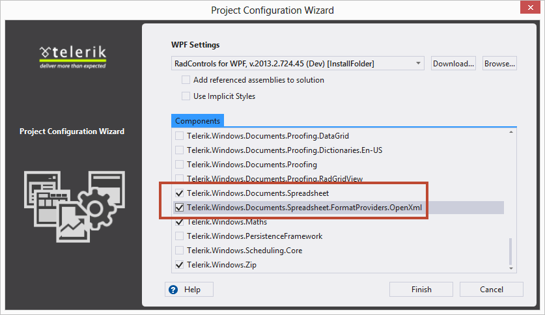Select the Components tab
545x315 pixels.
(x=198, y=121)
